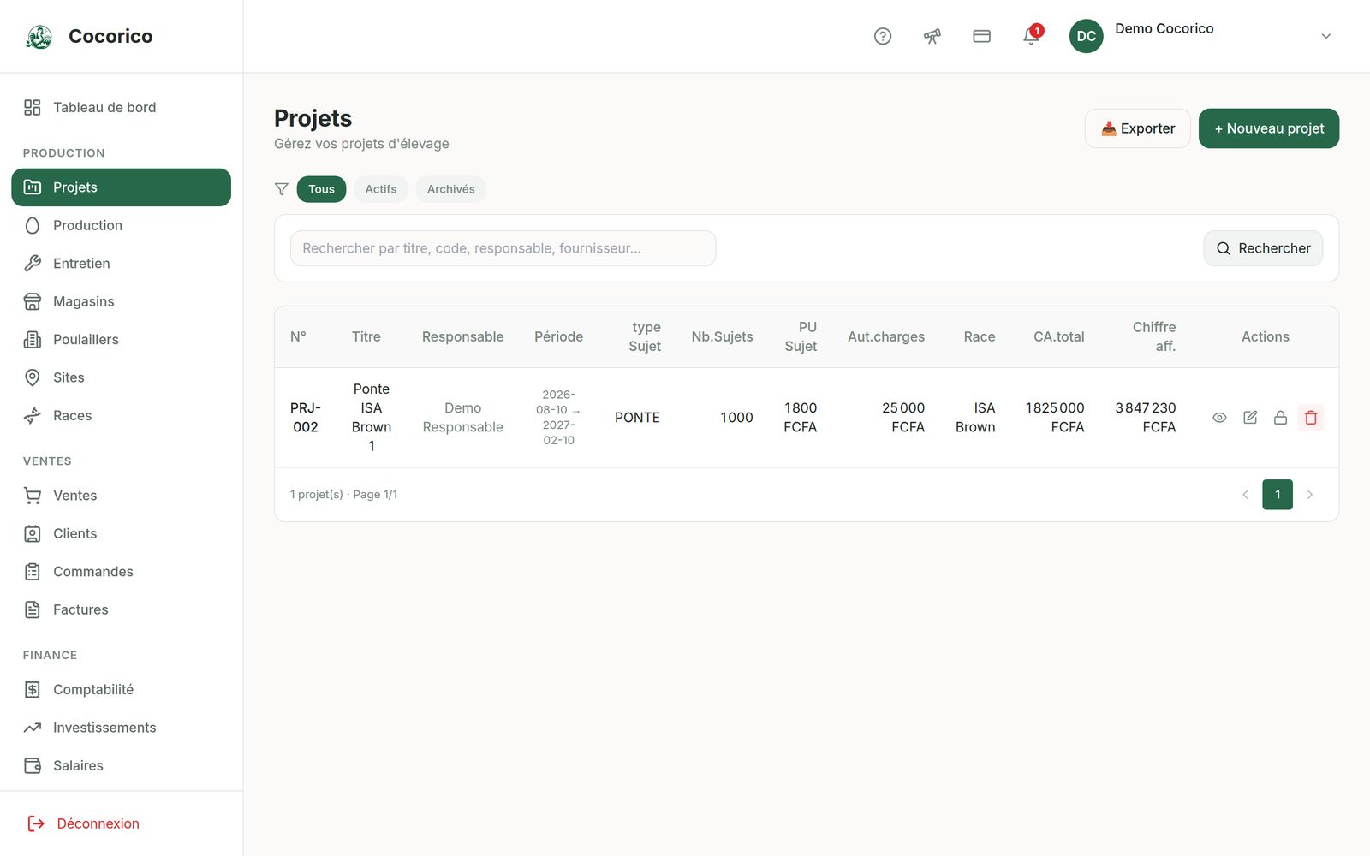This screenshot has height=856, width=1370.
Task: Navigate to Races
Action: click(121, 415)
